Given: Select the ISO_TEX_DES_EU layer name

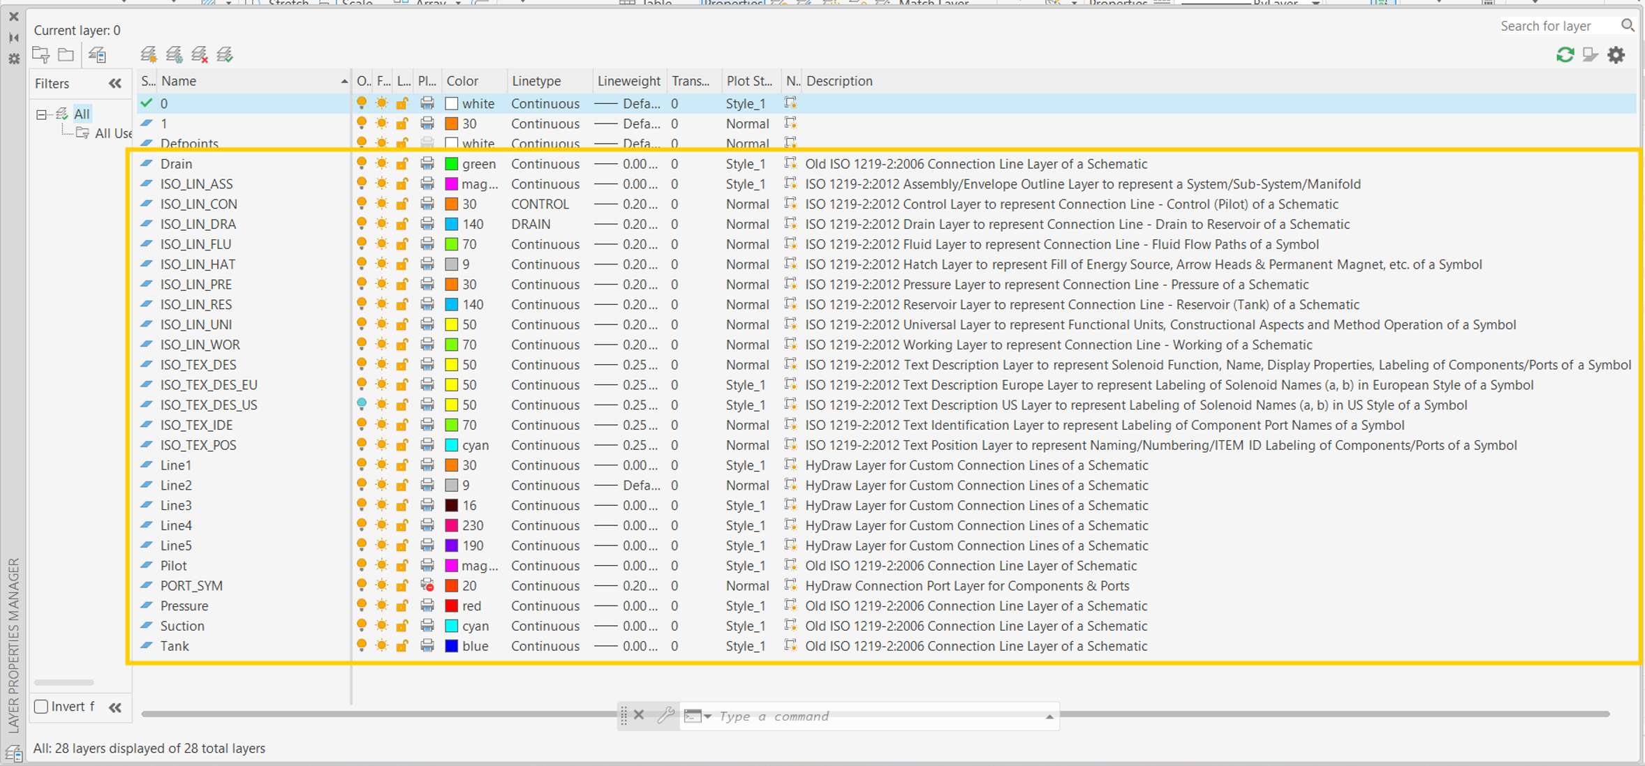Looking at the screenshot, I should coord(209,385).
